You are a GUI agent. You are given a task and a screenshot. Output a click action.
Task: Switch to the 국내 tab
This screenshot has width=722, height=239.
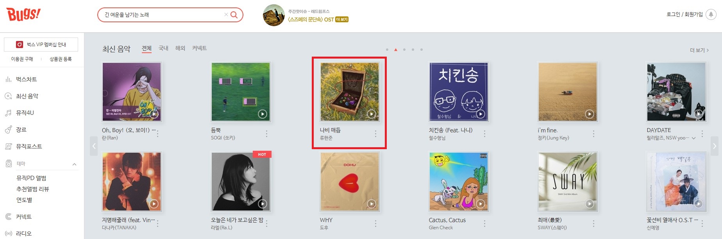tap(163, 48)
